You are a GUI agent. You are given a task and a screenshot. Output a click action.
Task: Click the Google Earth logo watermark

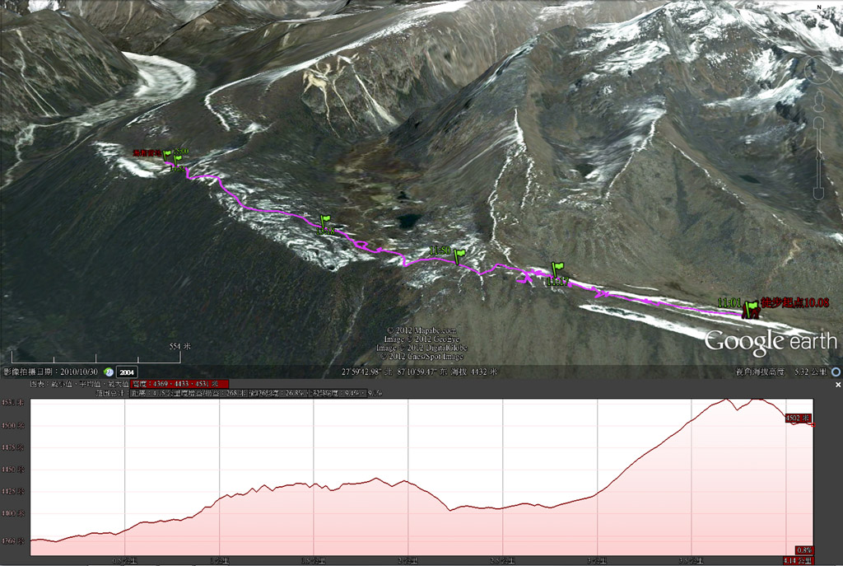tap(771, 342)
